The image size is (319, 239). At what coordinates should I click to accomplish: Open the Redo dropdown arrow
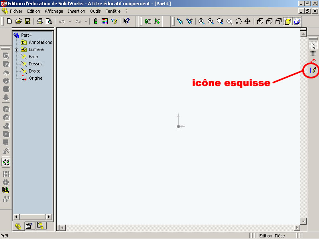(x=85, y=22)
